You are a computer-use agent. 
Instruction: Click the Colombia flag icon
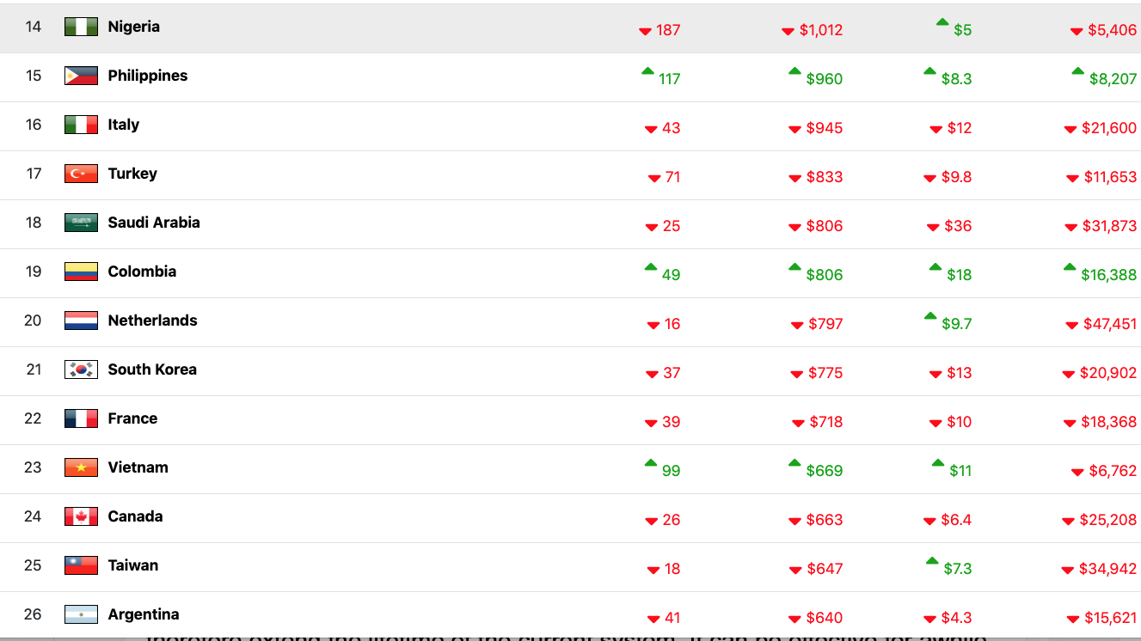(x=81, y=272)
